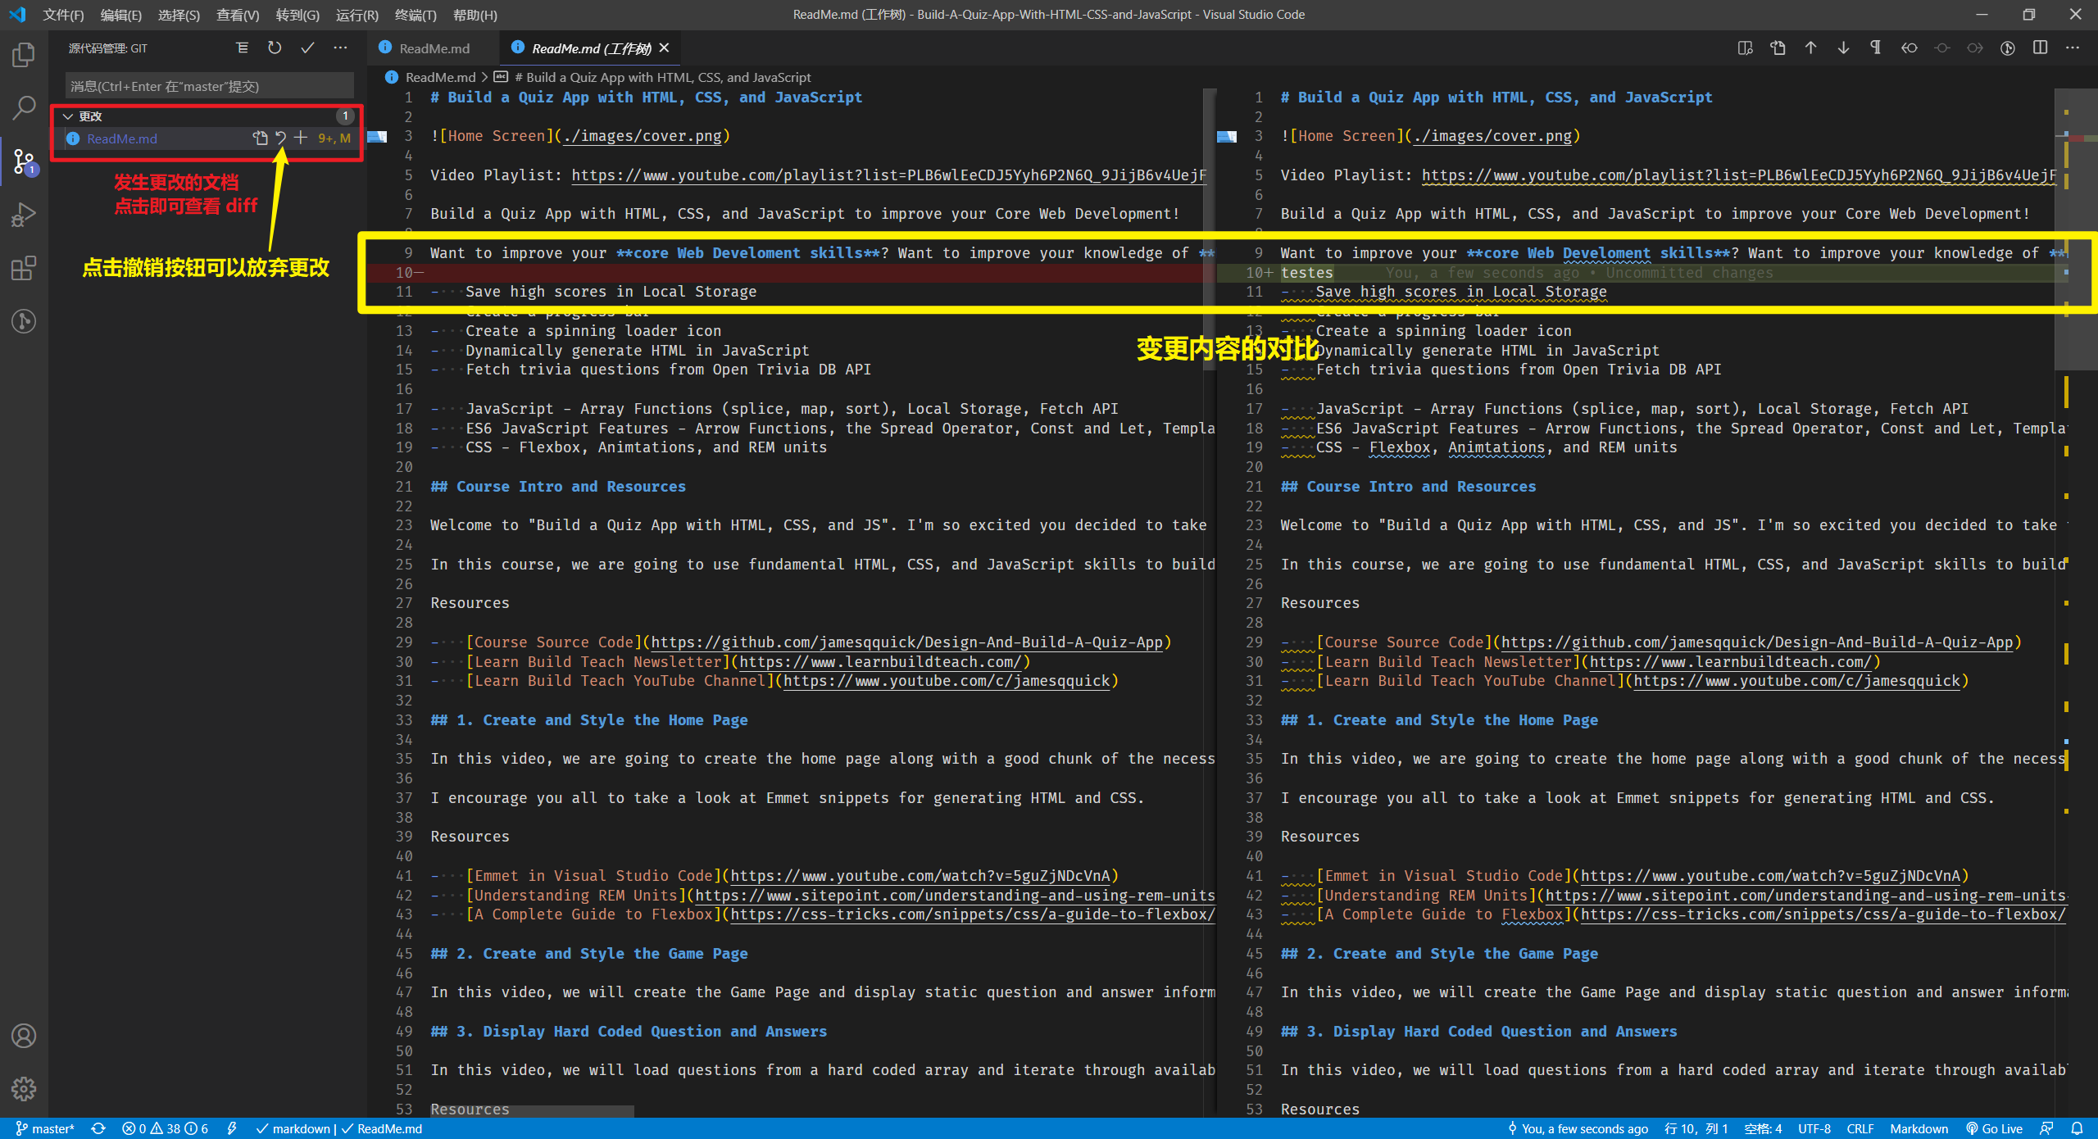Go to previous change arrow
The image size is (2098, 1139).
(x=1810, y=48)
